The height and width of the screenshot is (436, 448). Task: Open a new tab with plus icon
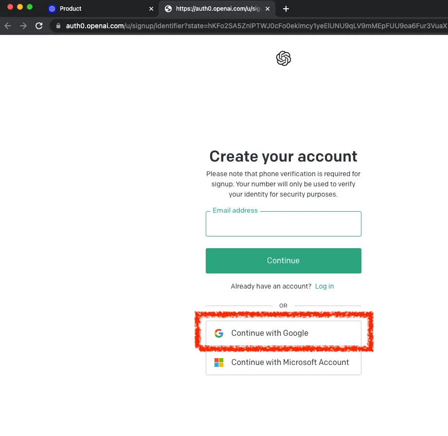(286, 9)
